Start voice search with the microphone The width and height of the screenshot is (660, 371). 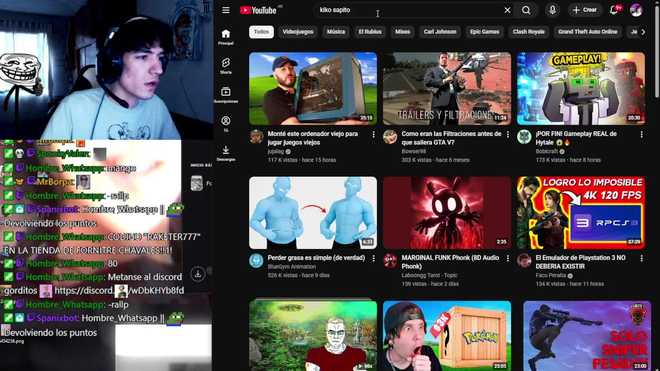552,10
